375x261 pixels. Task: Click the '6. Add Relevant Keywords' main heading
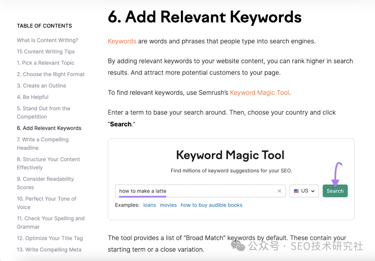point(205,17)
